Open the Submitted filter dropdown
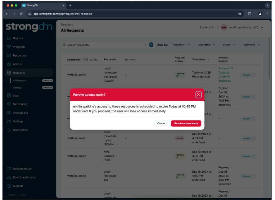 point(251,45)
